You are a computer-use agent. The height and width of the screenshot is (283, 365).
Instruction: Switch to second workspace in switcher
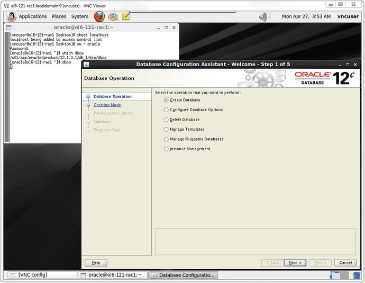coord(344,275)
